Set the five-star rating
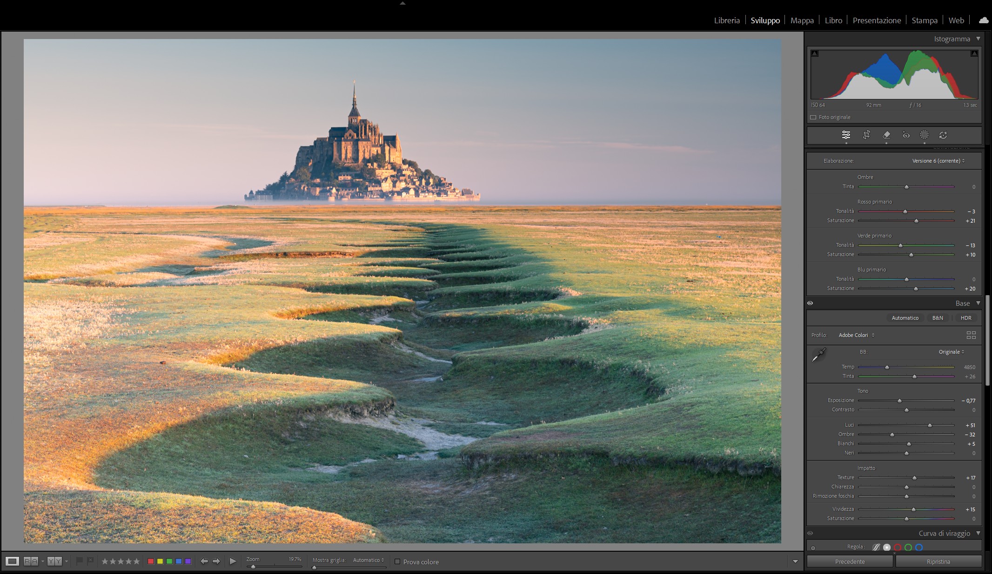 click(136, 561)
